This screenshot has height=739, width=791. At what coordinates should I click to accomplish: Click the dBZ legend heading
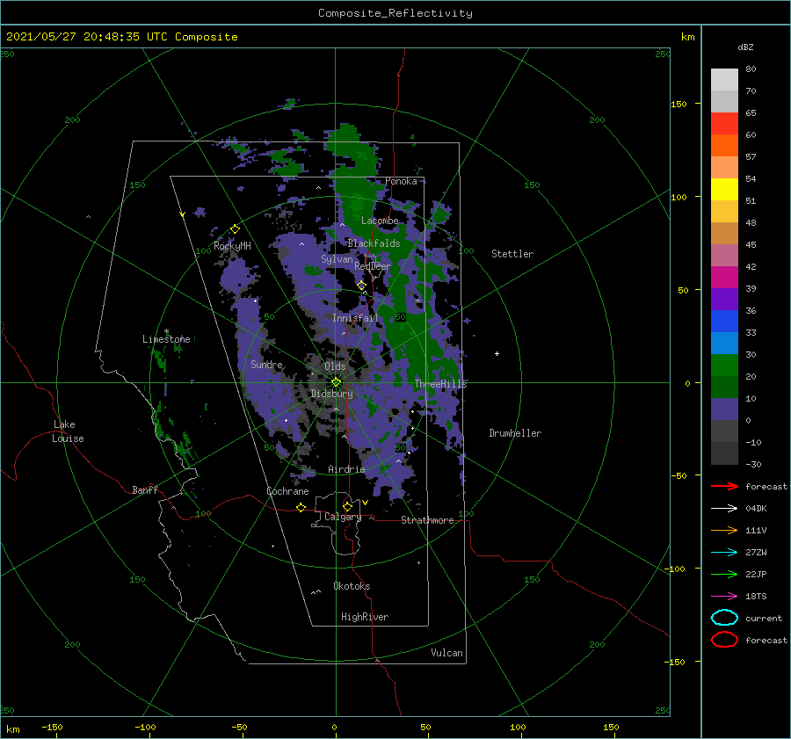click(745, 47)
